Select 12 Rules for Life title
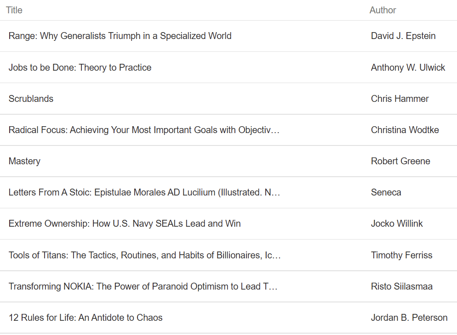Screen dimensions: 457x335 point(86,318)
